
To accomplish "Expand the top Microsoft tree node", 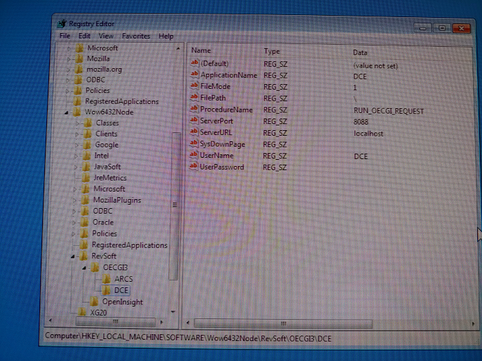I will coord(70,48).
